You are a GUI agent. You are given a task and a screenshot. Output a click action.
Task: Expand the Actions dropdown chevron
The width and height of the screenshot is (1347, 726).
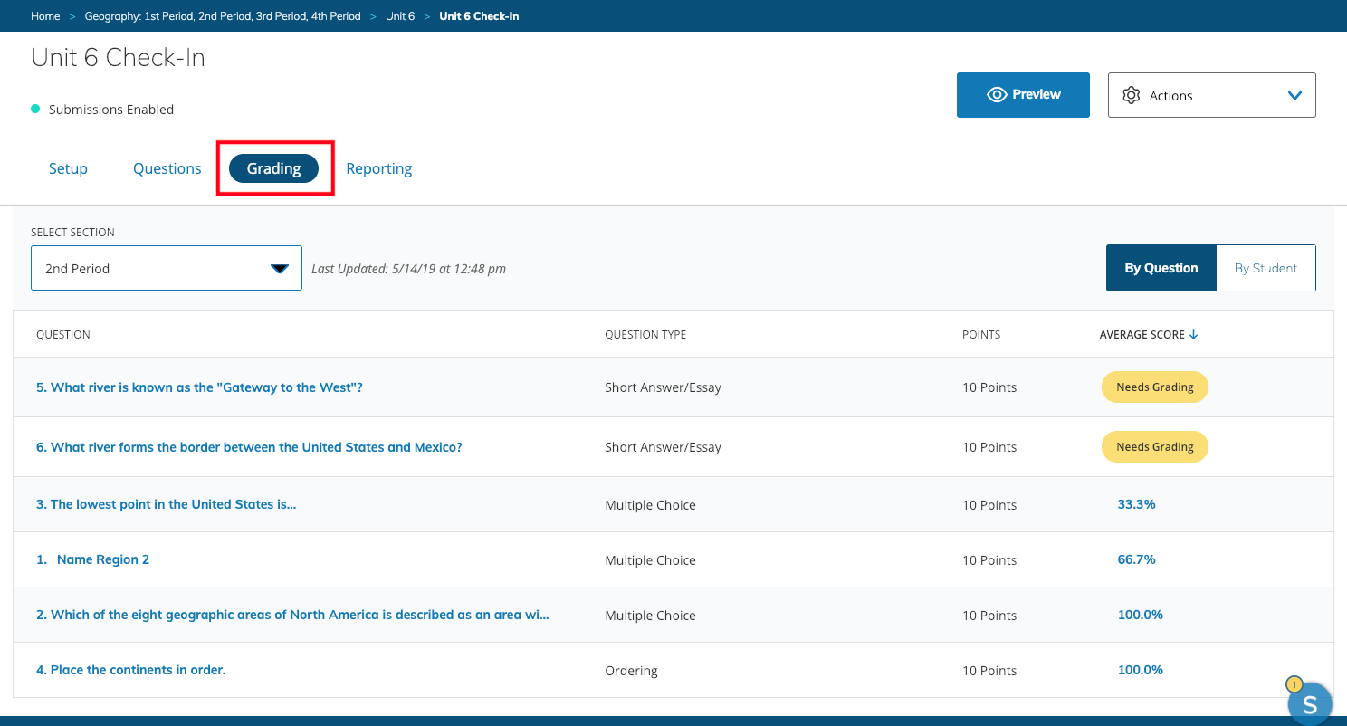(1294, 95)
